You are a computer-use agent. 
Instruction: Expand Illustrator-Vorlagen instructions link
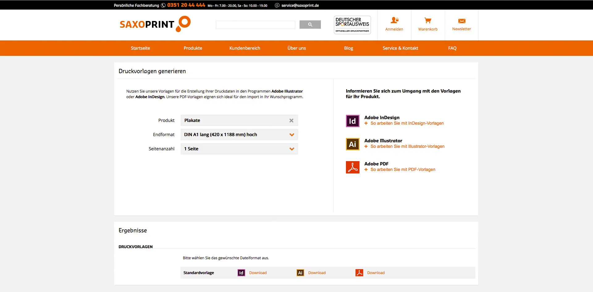click(x=407, y=146)
